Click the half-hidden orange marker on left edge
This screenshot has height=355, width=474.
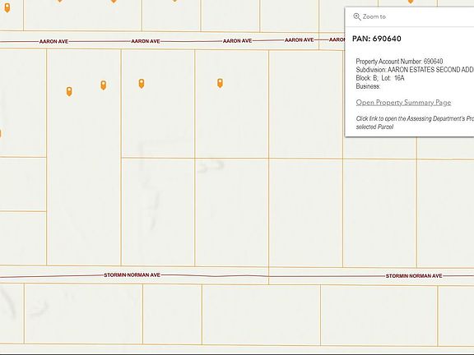coord(0,133)
